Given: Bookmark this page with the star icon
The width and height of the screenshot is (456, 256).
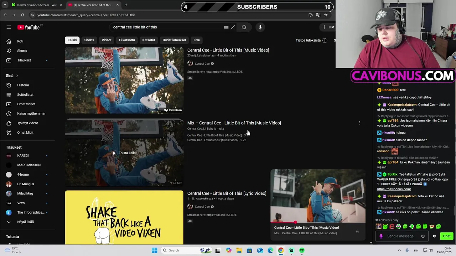Looking at the screenshot, I should pos(326,15).
